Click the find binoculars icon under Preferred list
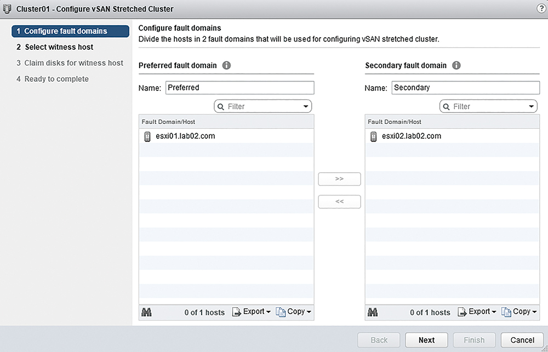 [x=146, y=312]
